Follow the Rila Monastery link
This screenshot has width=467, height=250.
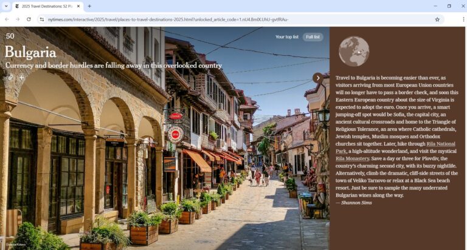[x=352, y=158]
